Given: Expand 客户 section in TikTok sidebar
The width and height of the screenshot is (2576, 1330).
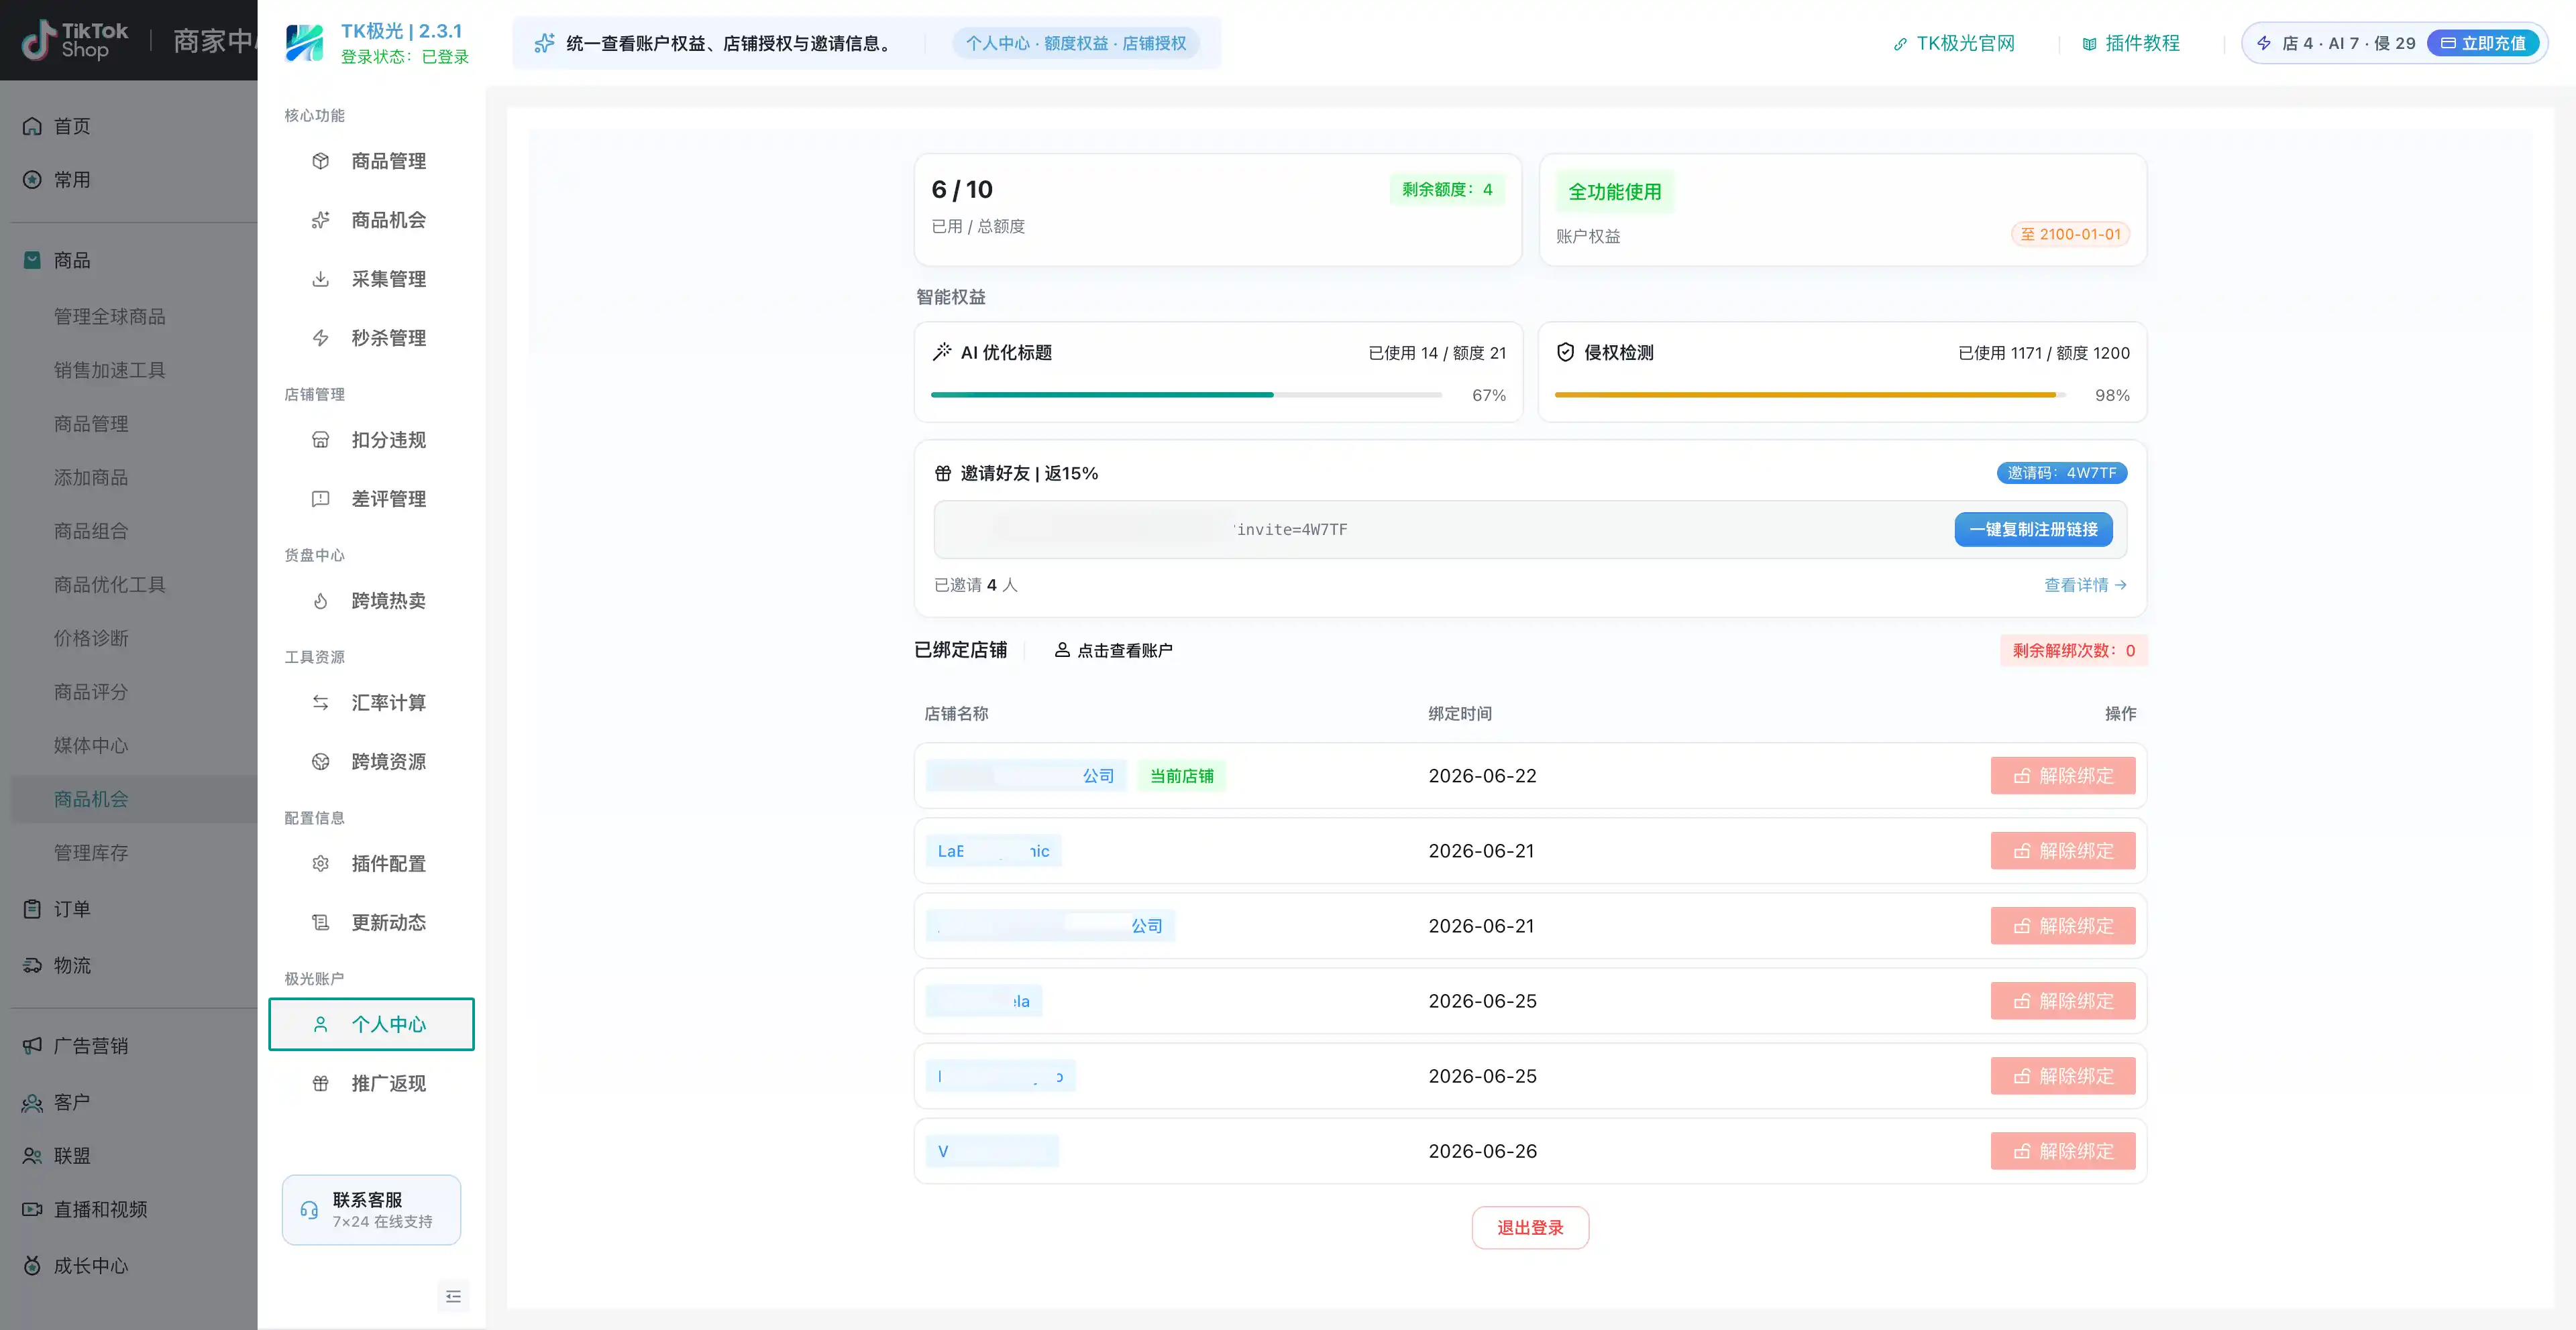Looking at the screenshot, I should click(x=72, y=1102).
